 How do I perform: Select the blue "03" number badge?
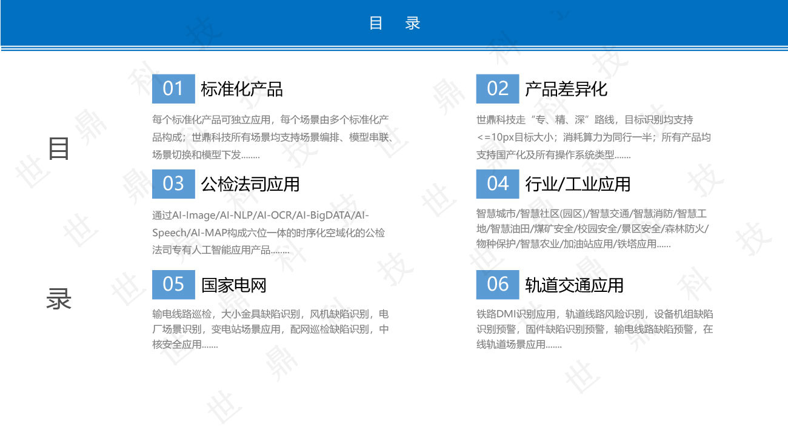(173, 184)
